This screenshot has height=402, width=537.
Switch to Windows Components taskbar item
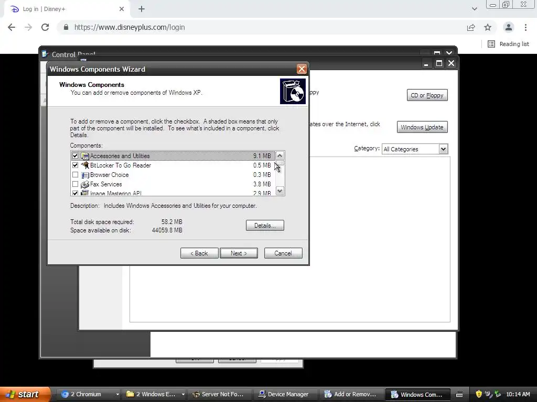pos(417,394)
